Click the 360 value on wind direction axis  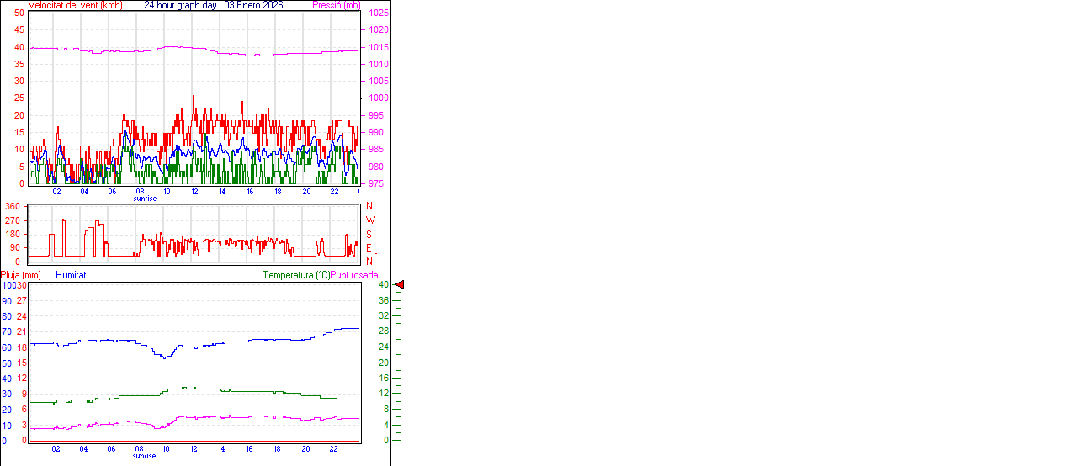click(13, 206)
